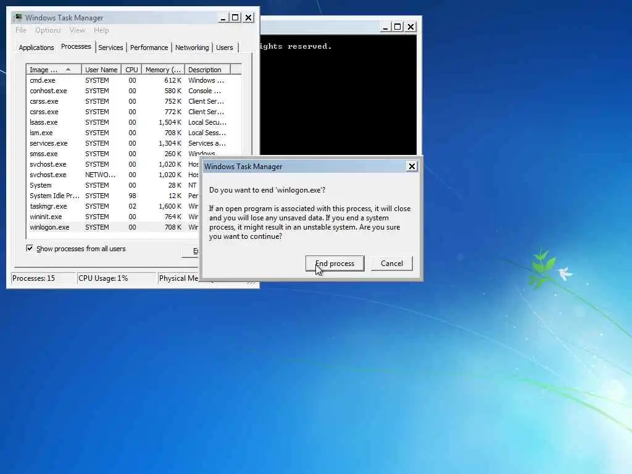Screen dimensions: 632x474
Task: Sort by Description column header
Action: coord(207,70)
